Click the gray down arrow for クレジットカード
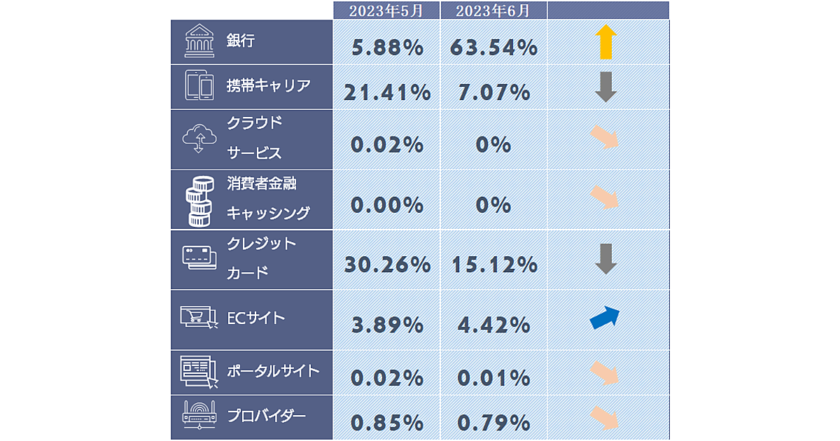The width and height of the screenshot is (840, 441). [605, 258]
